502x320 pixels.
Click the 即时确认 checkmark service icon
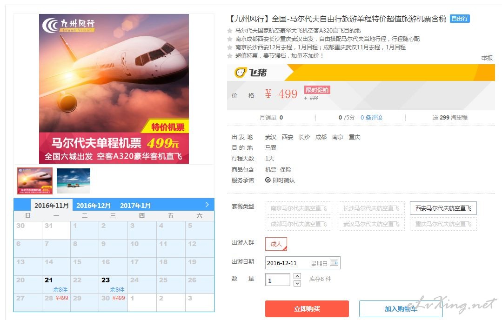[x=268, y=180]
